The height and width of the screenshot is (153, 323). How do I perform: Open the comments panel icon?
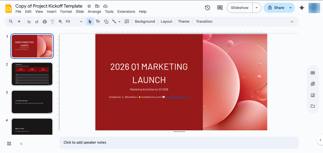220,8
